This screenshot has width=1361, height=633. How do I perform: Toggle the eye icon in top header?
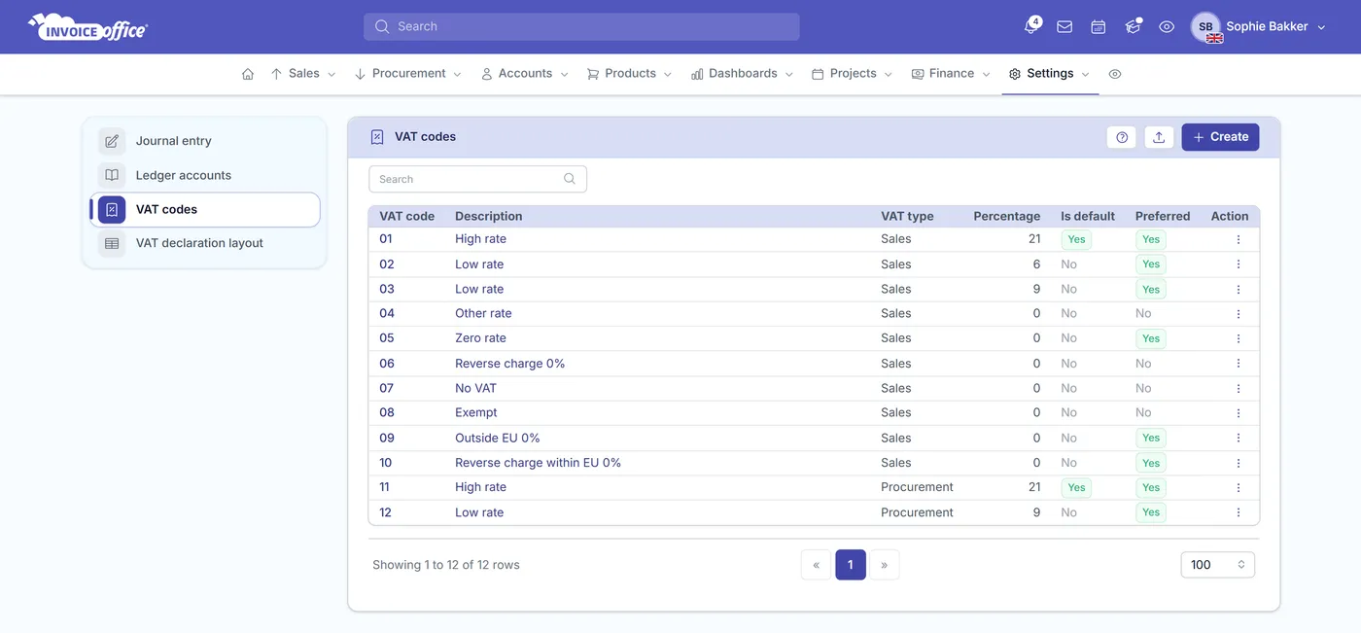[x=1167, y=27]
